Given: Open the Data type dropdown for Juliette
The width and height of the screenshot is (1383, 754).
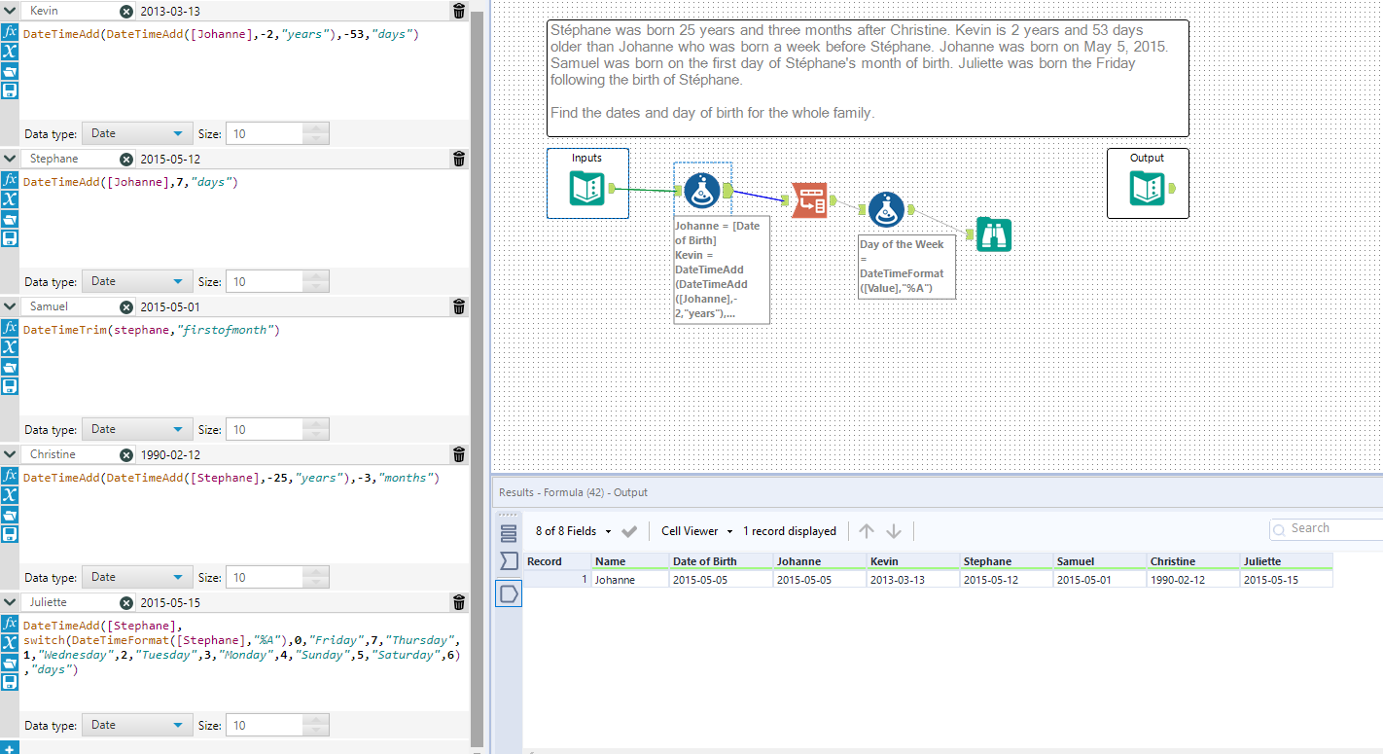Looking at the screenshot, I should (x=136, y=725).
